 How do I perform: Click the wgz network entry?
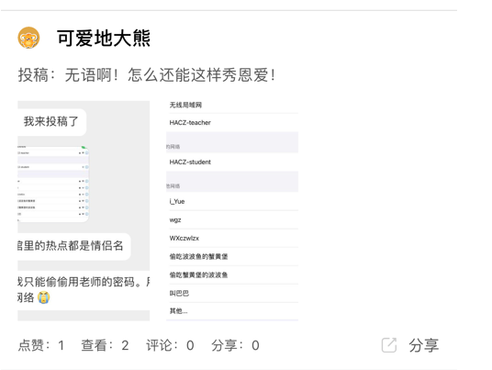232,219
